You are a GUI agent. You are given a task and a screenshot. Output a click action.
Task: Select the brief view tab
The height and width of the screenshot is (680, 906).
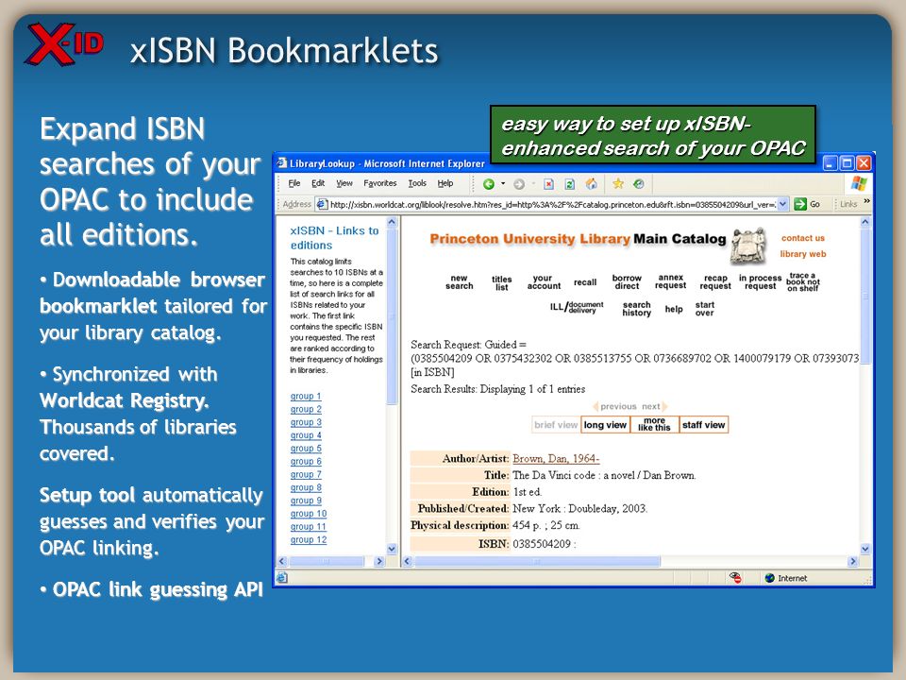tap(556, 425)
